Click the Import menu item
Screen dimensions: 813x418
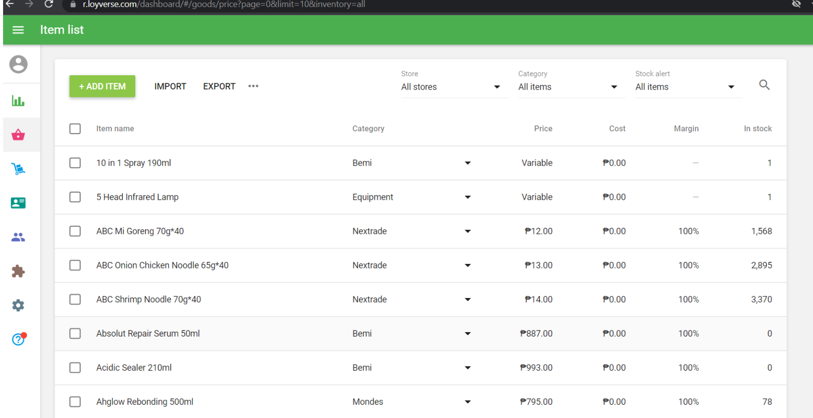(x=170, y=86)
